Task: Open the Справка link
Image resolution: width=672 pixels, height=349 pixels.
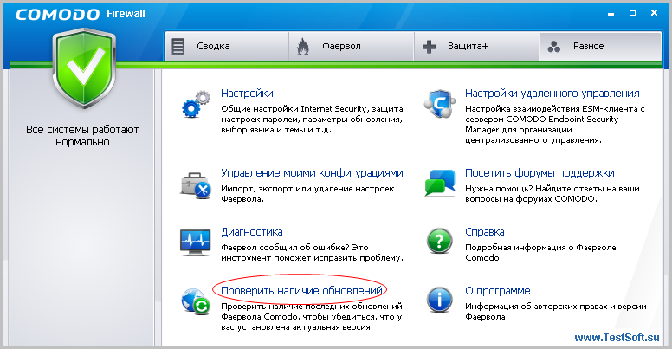Action: point(484,232)
